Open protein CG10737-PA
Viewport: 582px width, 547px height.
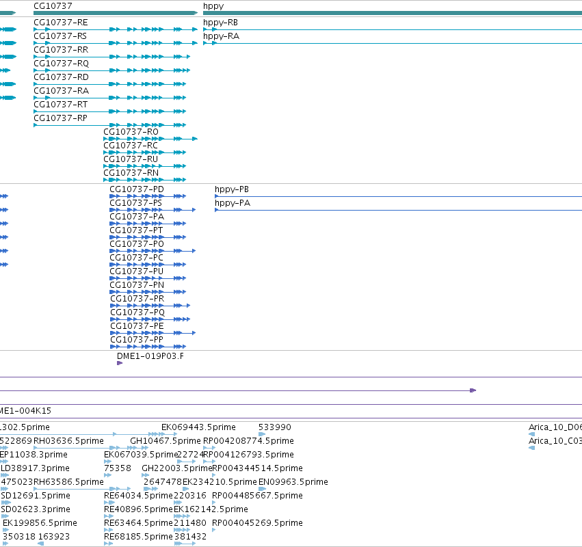pos(137,217)
